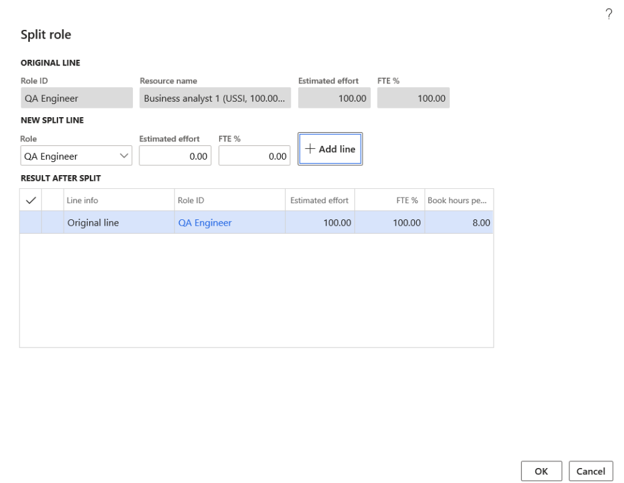624x483 pixels.
Task: Sort by the Role ID column header
Action: coord(229,200)
